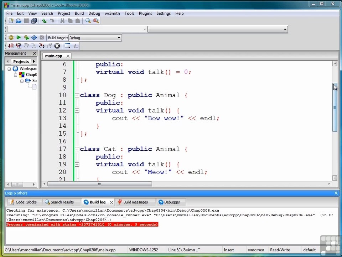
Task: Start debugging with the Debug/Continue icon
Action: (x=11, y=46)
